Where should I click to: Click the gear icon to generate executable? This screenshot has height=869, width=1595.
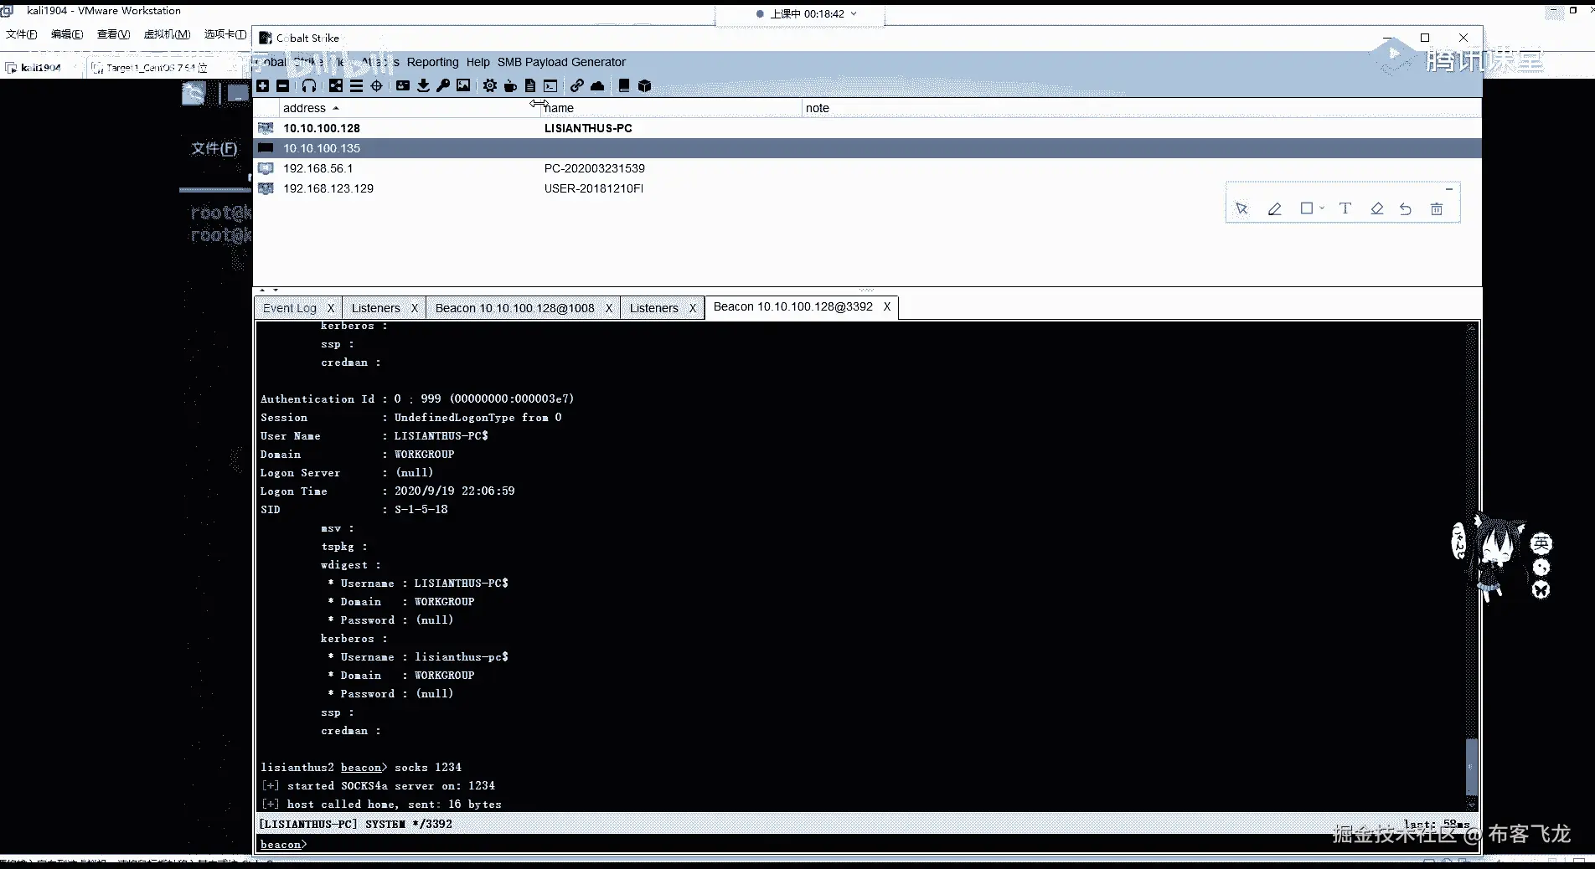(x=490, y=85)
